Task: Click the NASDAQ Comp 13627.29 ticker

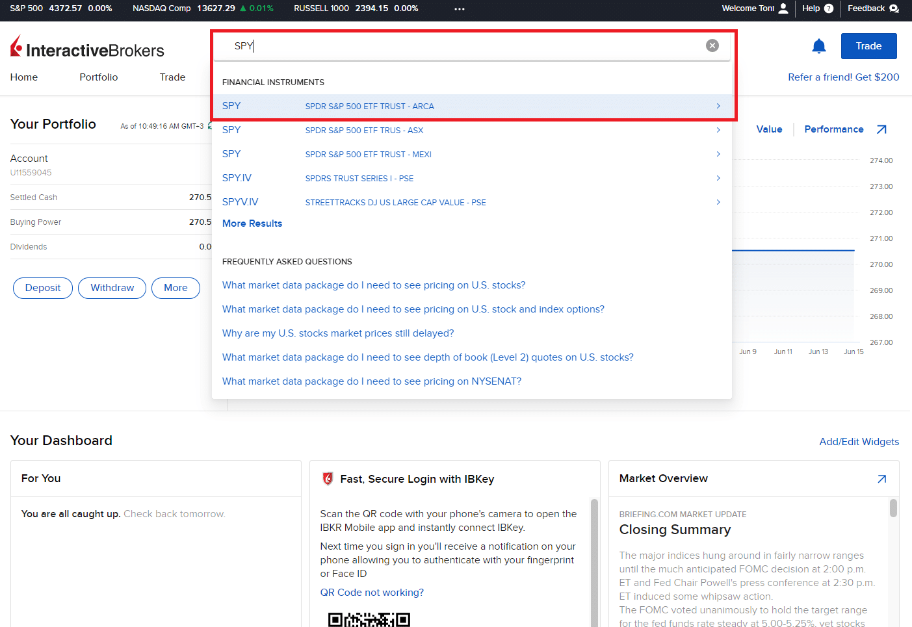Action: pos(203,8)
